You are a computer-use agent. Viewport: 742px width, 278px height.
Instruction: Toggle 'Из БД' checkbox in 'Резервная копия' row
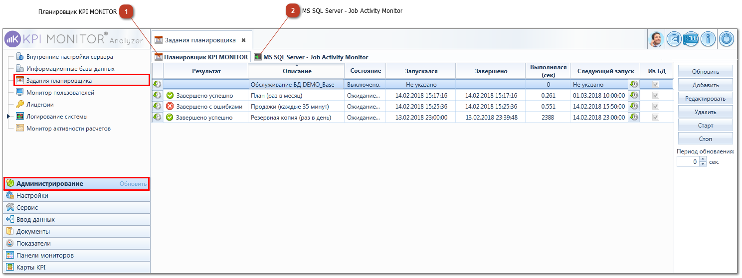656,117
